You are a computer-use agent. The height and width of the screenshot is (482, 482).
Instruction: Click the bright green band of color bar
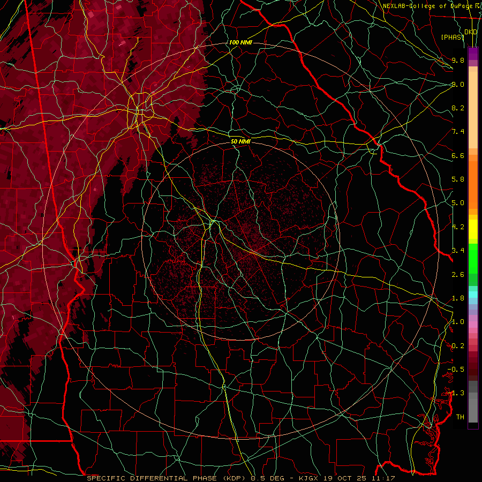tap(473, 259)
